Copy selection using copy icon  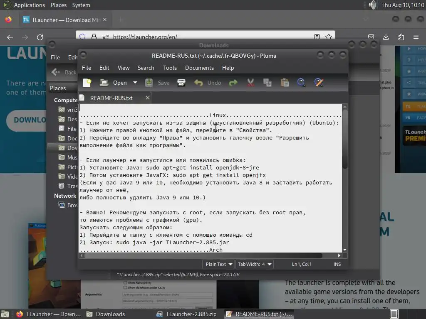267,83
